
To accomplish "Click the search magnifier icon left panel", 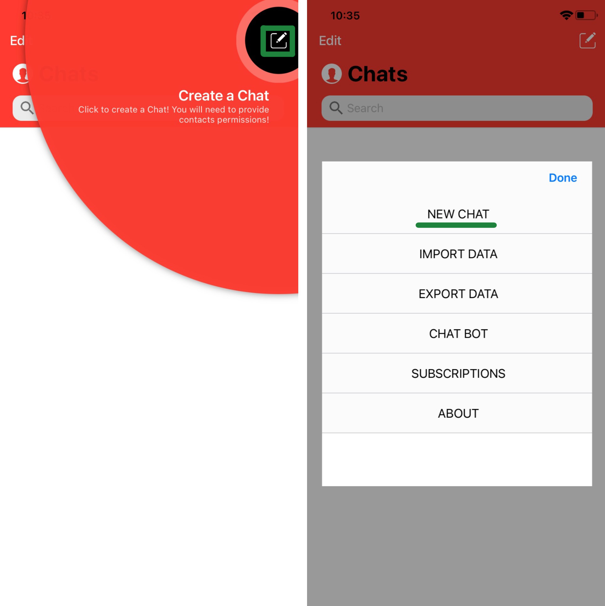I will [x=25, y=109].
